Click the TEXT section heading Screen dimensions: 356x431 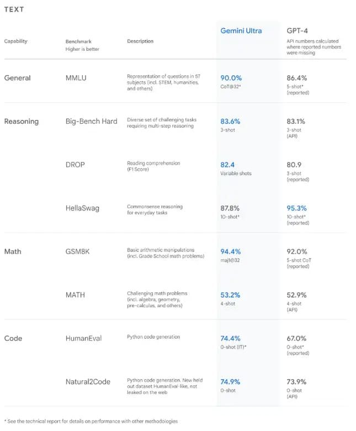pos(14,10)
